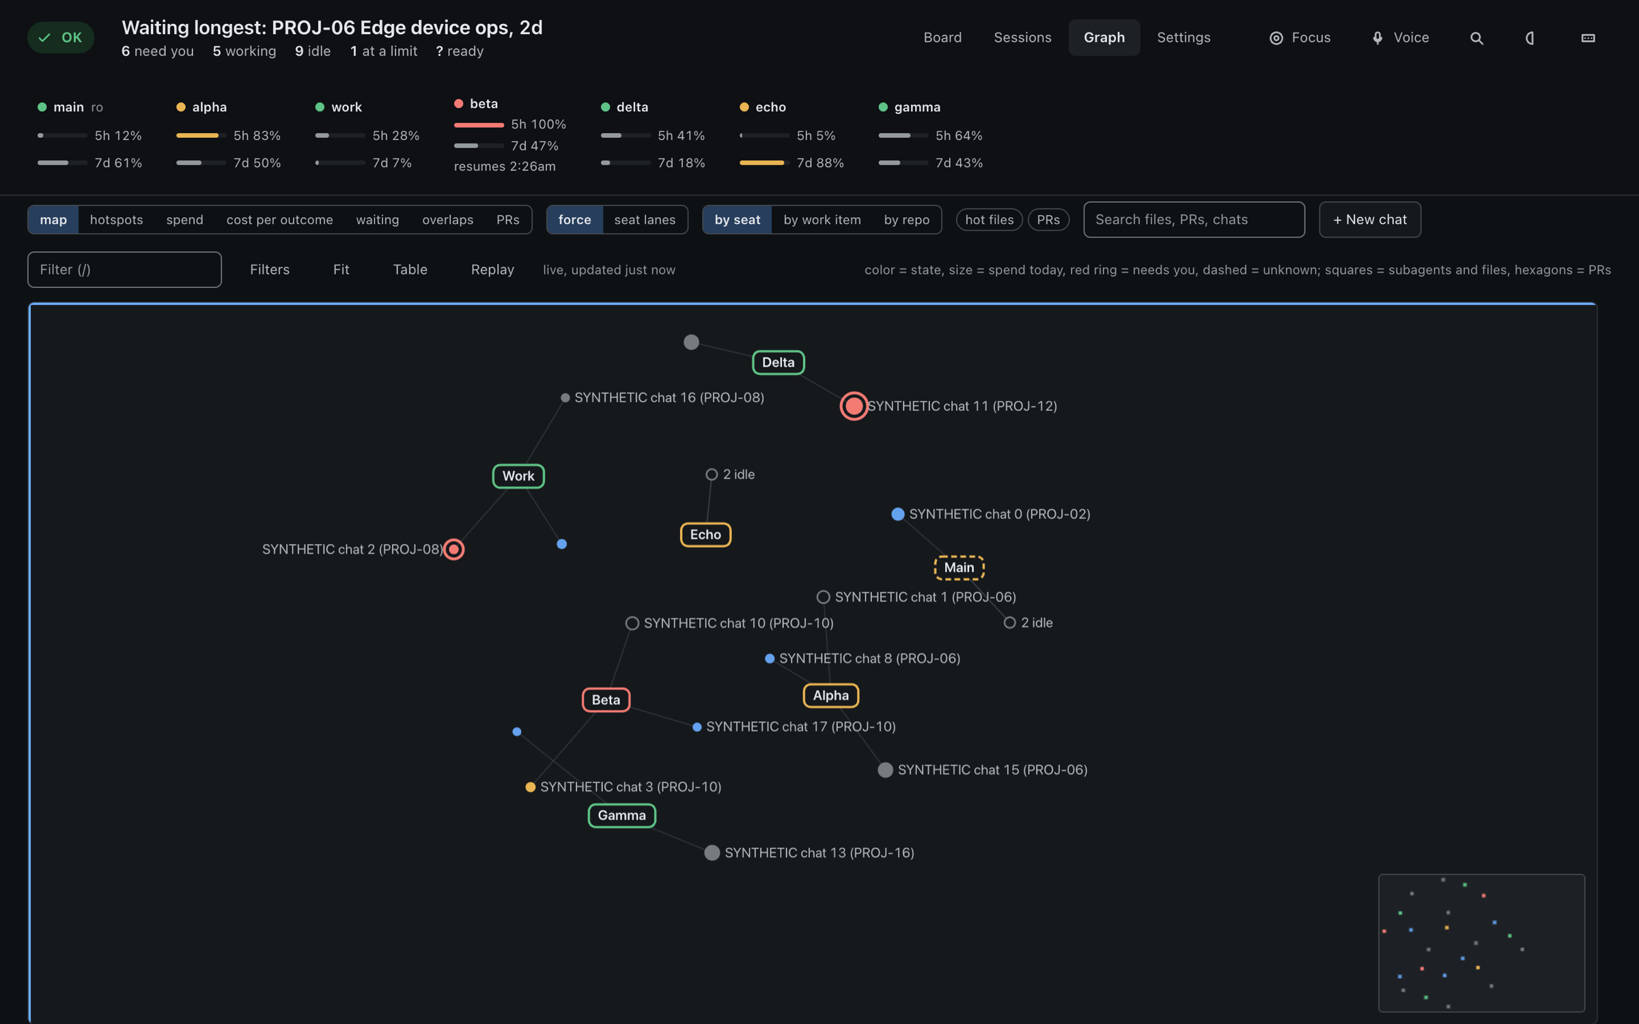Focus Search files, PRs, chats field
The width and height of the screenshot is (1639, 1024).
1194,220
